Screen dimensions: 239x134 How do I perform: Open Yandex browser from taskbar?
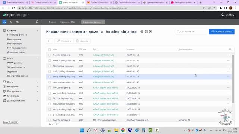point(96,130)
